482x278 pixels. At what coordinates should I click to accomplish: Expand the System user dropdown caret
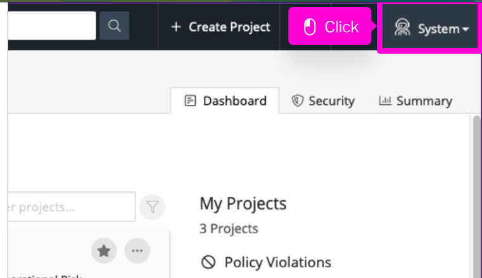pyautogui.click(x=466, y=30)
